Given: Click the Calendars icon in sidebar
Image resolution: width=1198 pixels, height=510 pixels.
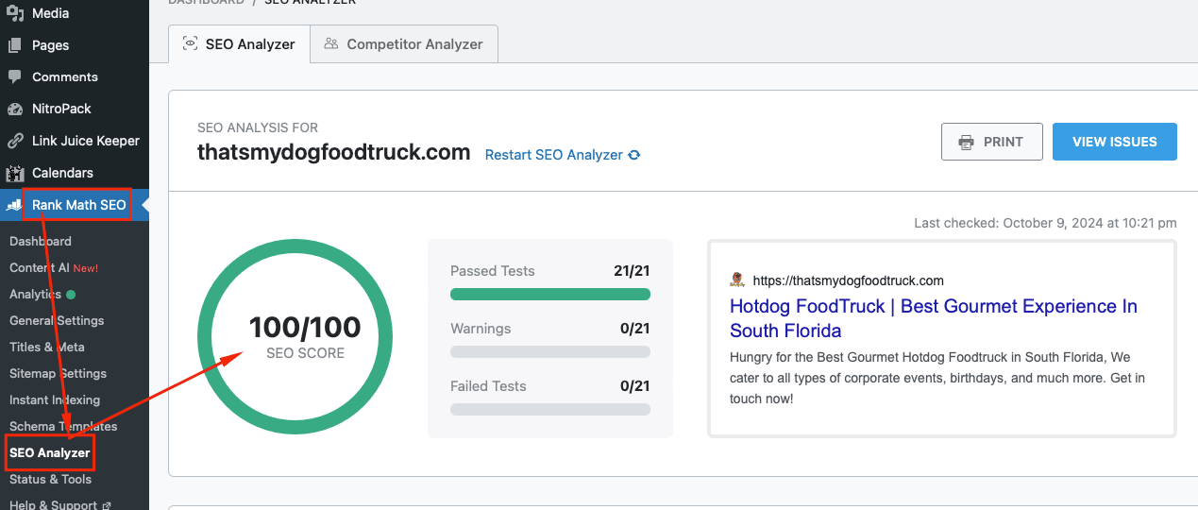Looking at the screenshot, I should tap(15, 173).
